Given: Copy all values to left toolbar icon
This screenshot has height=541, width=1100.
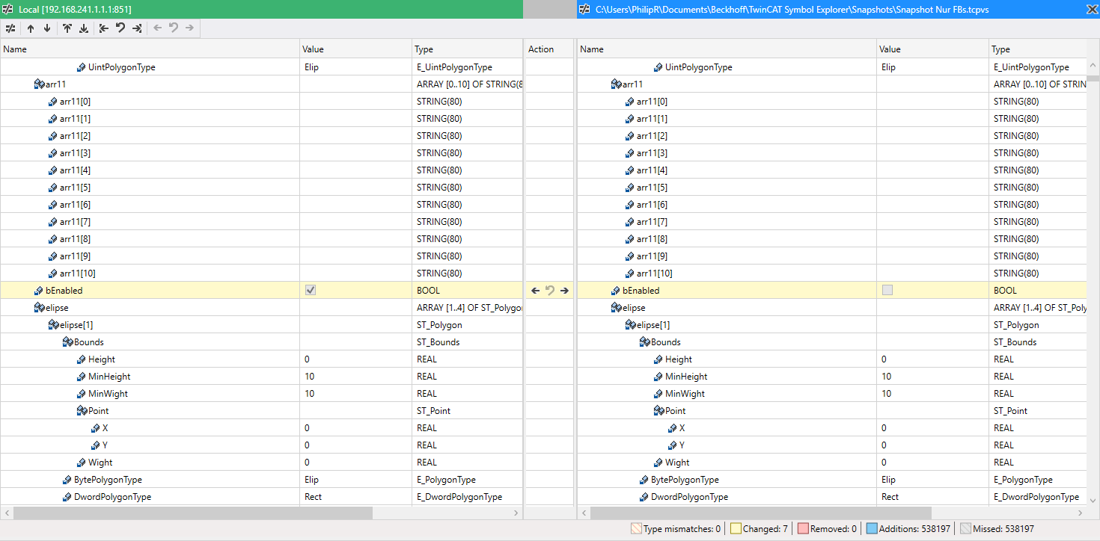Looking at the screenshot, I should 104,28.
